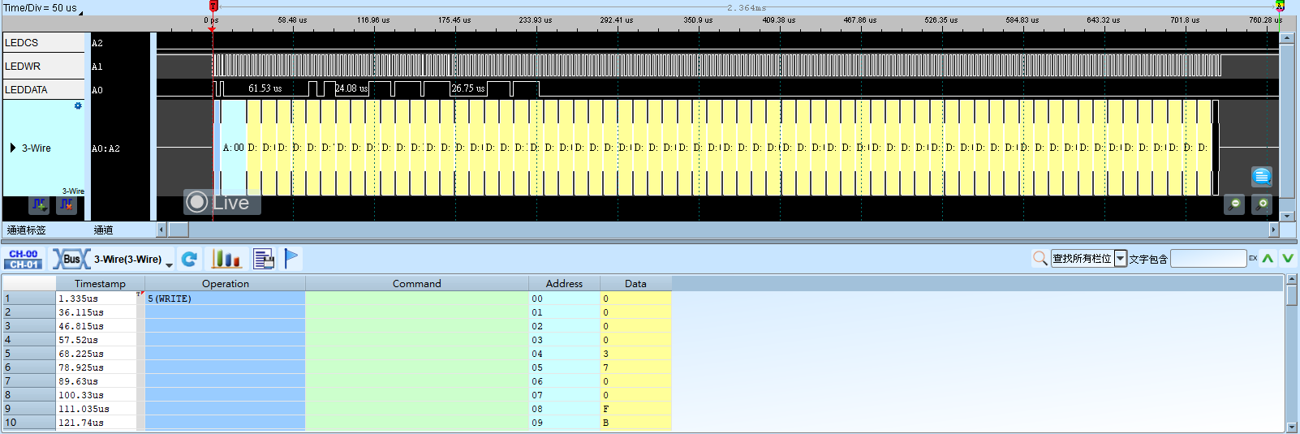Viewport: 1300px width, 434px height.
Task: Click the red T trigger marker
Action: pos(213,6)
